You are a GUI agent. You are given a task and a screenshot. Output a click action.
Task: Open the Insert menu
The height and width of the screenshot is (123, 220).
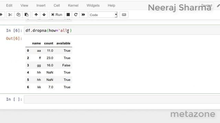[x=41, y=5]
